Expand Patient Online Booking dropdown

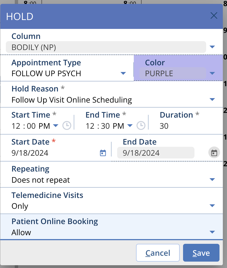[x=212, y=232]
